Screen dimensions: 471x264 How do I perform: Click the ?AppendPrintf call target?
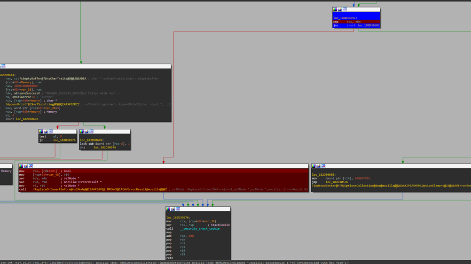[x=42, y=104]
